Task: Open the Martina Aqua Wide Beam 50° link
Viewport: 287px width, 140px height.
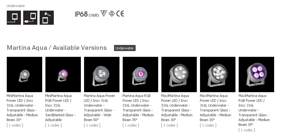Action: coord(100,108)
